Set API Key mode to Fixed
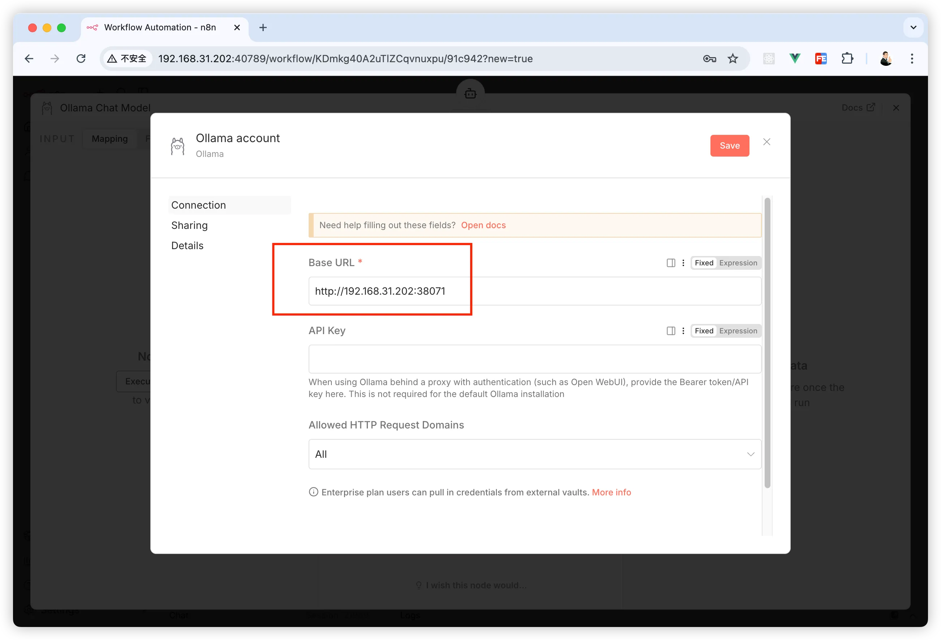The image size is (941, 640). click(704, 331)
